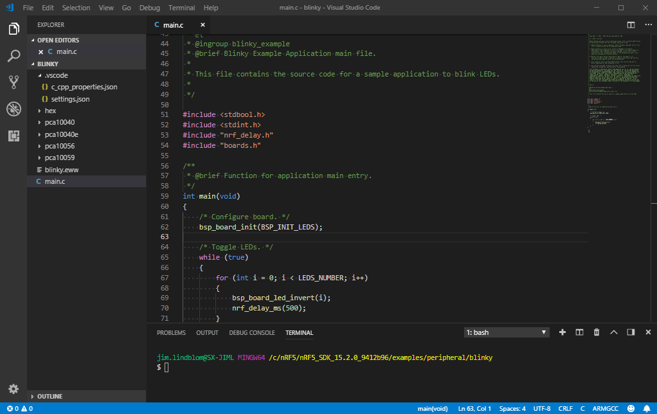
Task: Open the Debug view in activity bar
Action: point(14,109)
